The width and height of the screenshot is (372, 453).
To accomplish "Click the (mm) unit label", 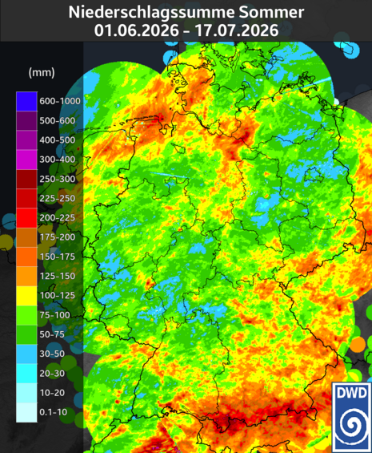I will (42, 72).
